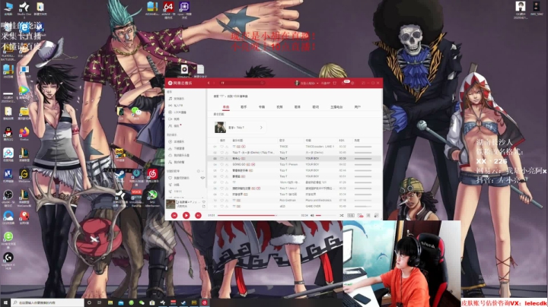
Task: Open the GAME OVER album link
Action: point(313,206)
